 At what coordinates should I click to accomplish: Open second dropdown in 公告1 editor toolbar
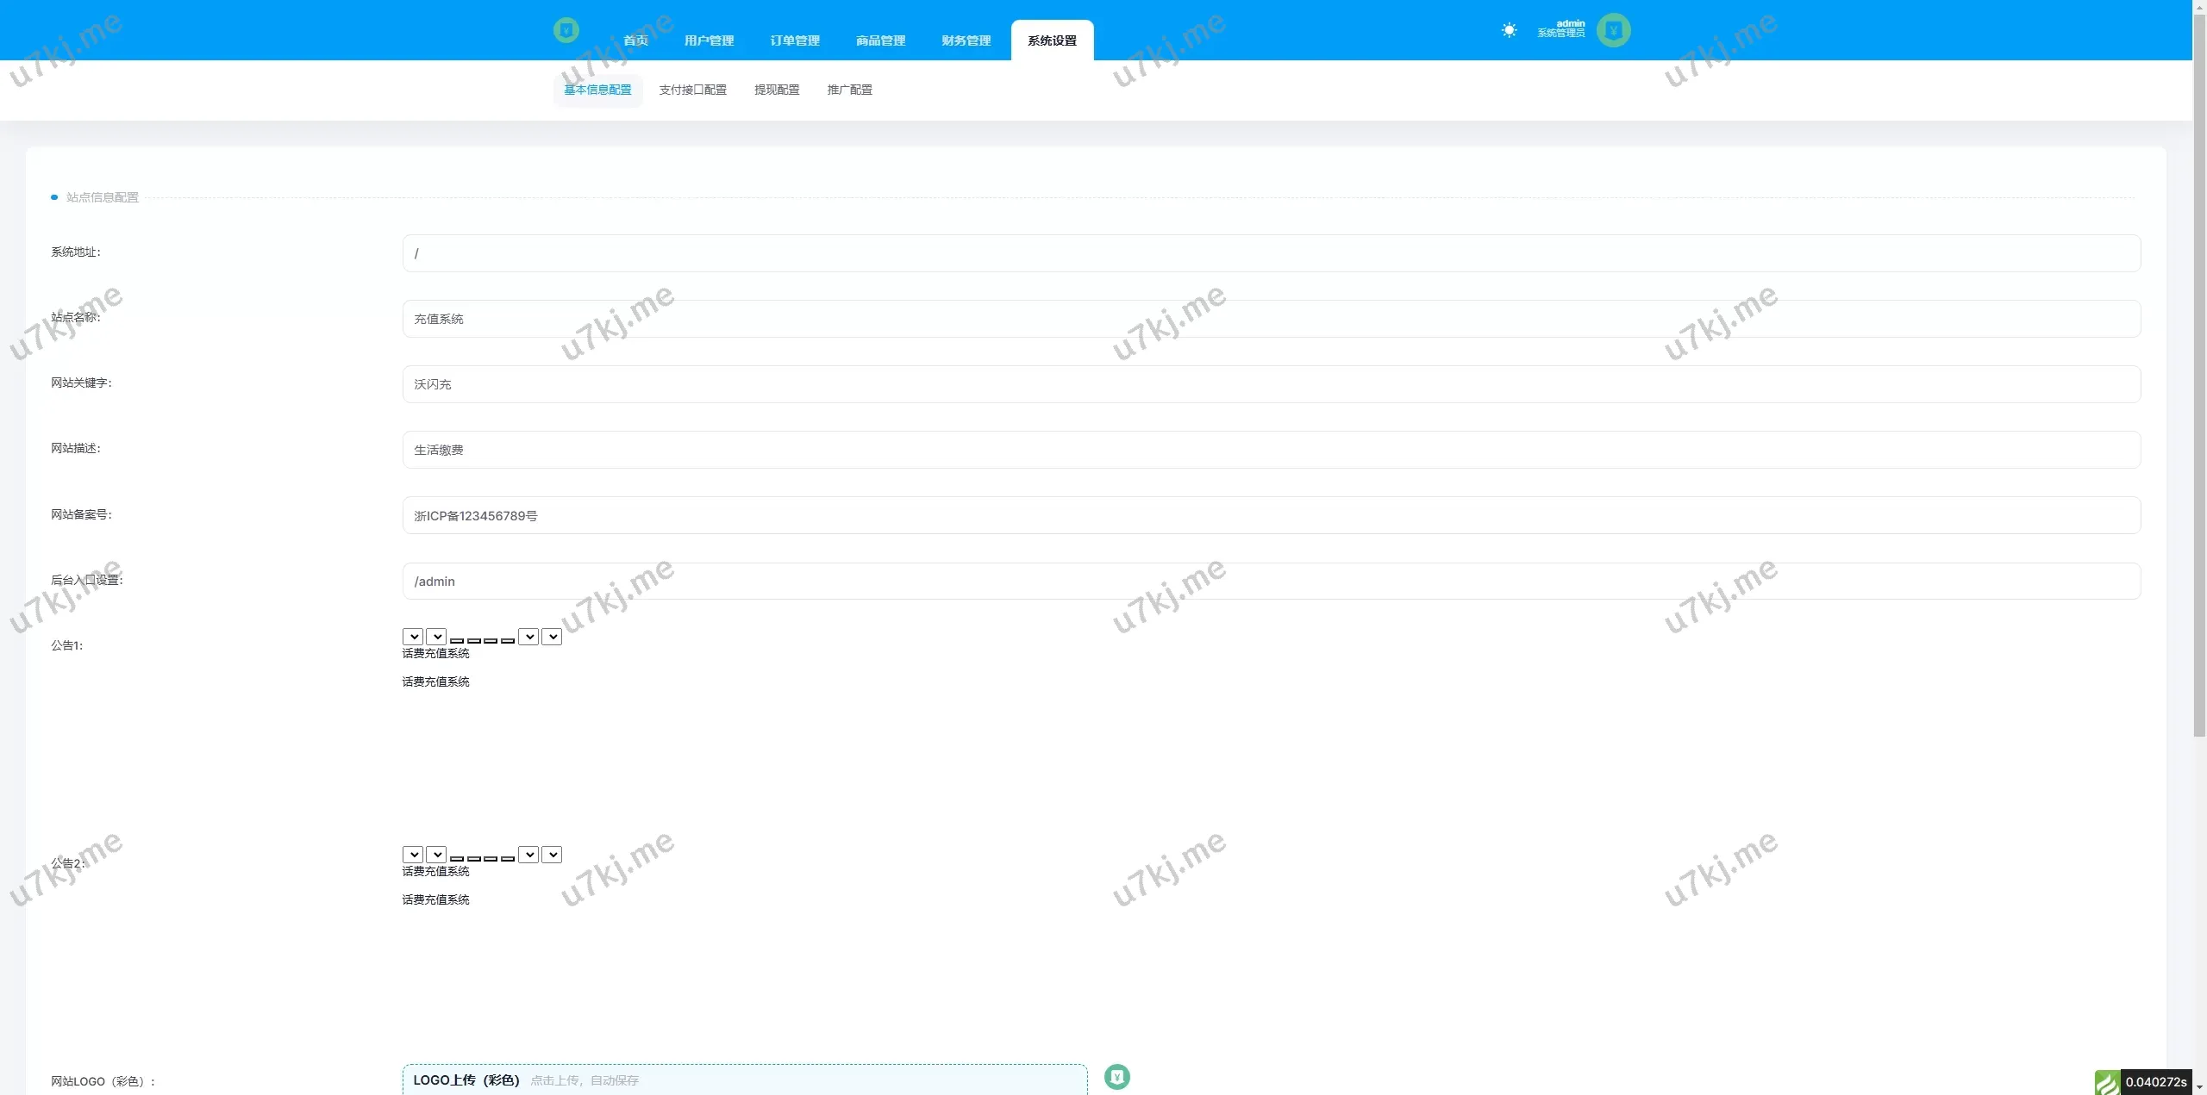436,637
